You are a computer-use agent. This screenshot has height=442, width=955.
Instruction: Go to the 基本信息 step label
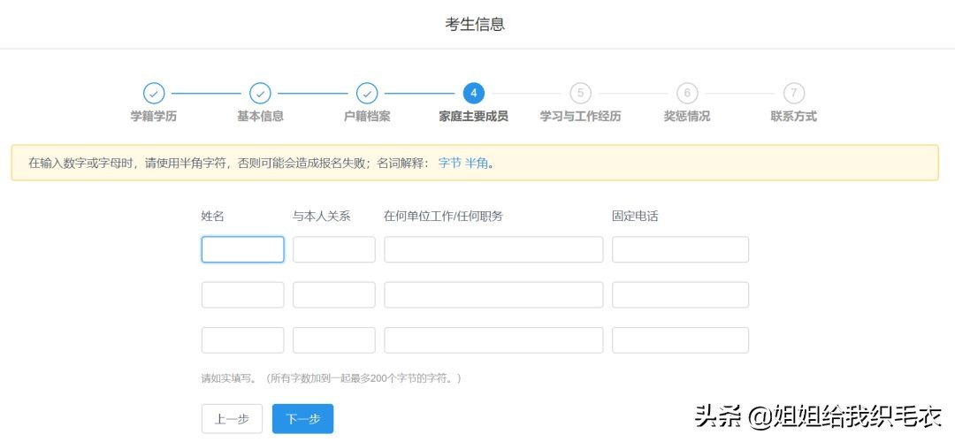(261, 117)
